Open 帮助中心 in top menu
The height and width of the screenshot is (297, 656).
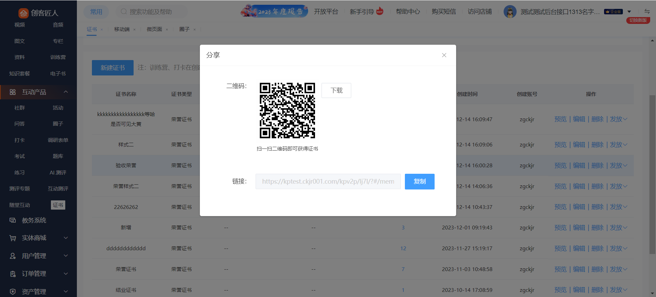pyautogui.click(x=408, y=12)
